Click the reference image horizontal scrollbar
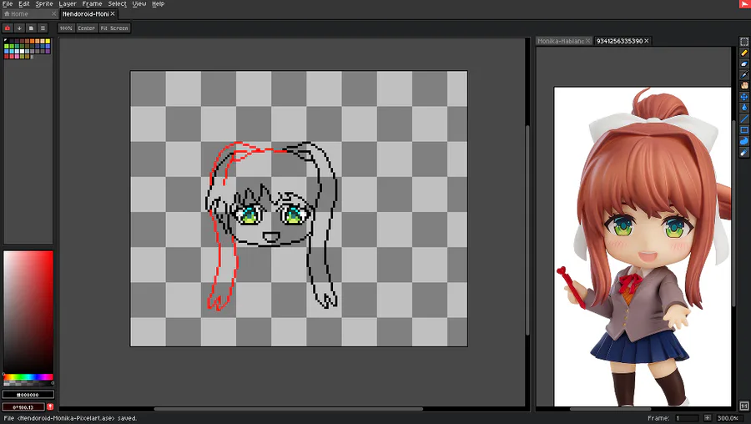This screenshot has height=424, width=751. pos(610,409)
